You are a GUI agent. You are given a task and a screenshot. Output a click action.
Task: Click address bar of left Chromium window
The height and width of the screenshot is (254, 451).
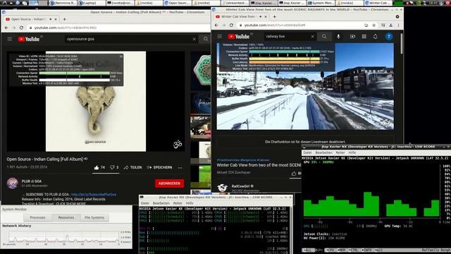[x=118, y=28]
